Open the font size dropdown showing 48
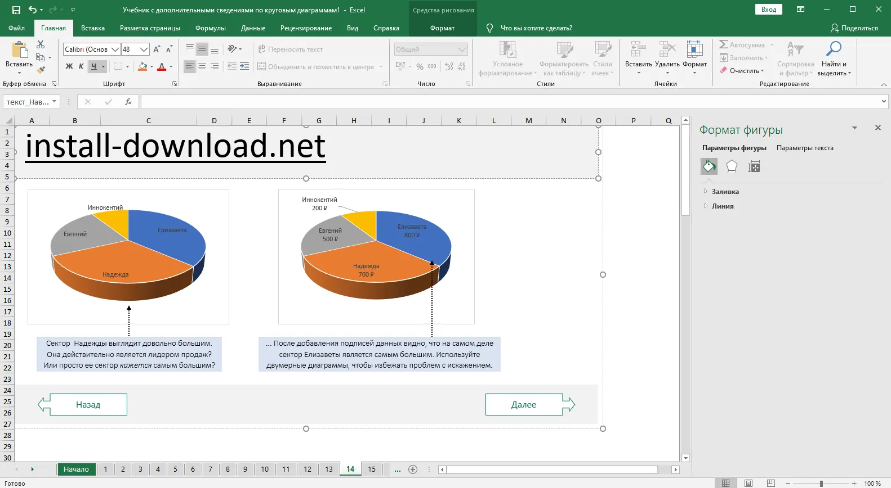891x488 pixels. click(144, 49)
